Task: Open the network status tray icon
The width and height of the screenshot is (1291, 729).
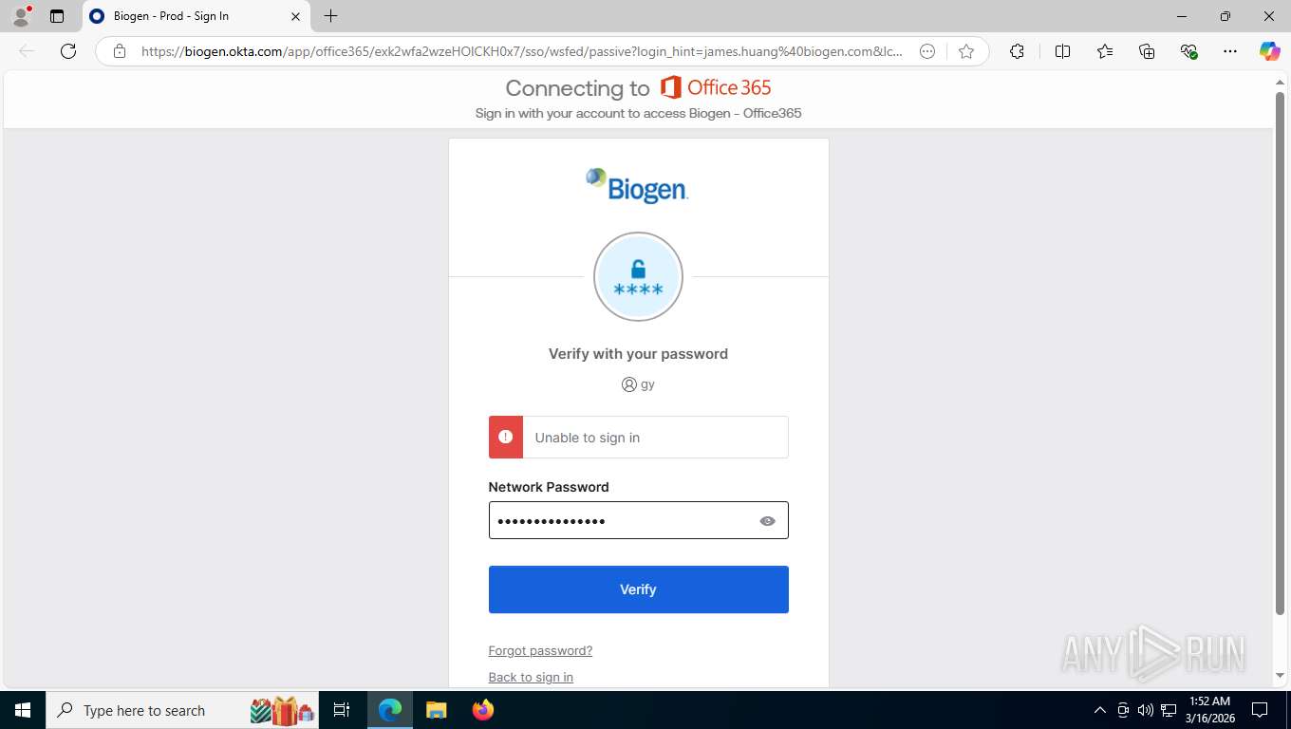Action: (x=1169, y=710)
